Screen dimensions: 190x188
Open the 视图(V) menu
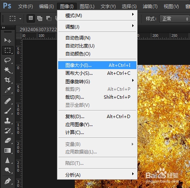tap(171, 6)
